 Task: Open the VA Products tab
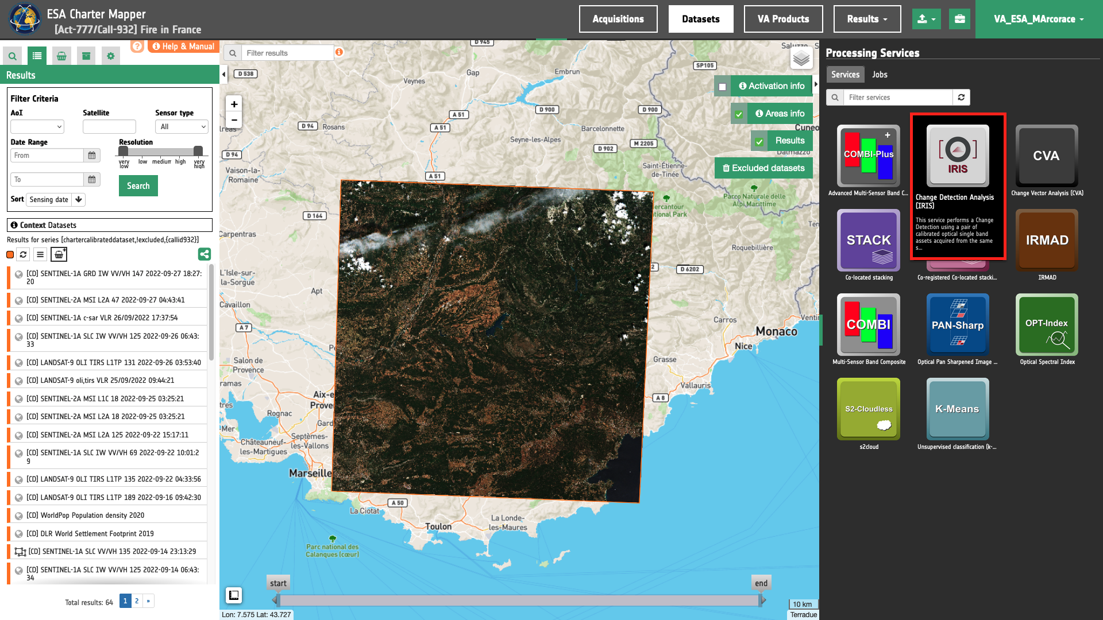pos(783,19)
